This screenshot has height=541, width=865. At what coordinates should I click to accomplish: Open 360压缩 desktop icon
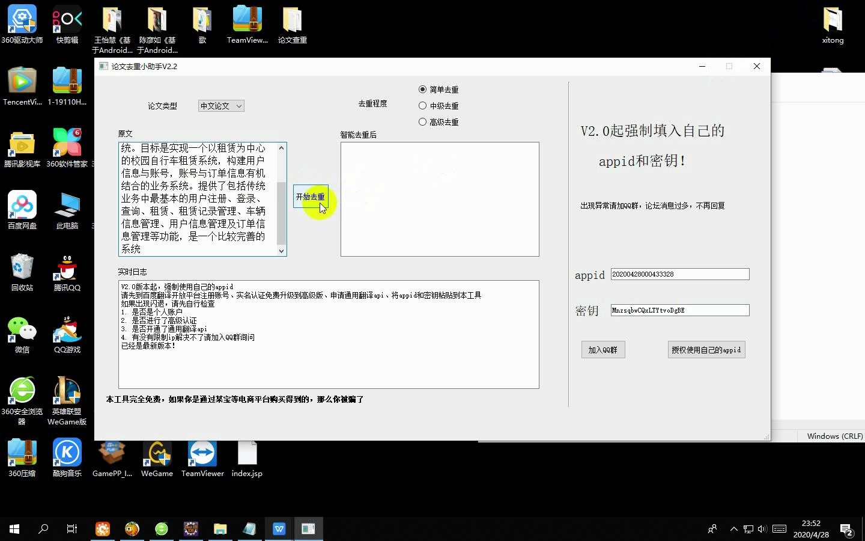point(22,457)
